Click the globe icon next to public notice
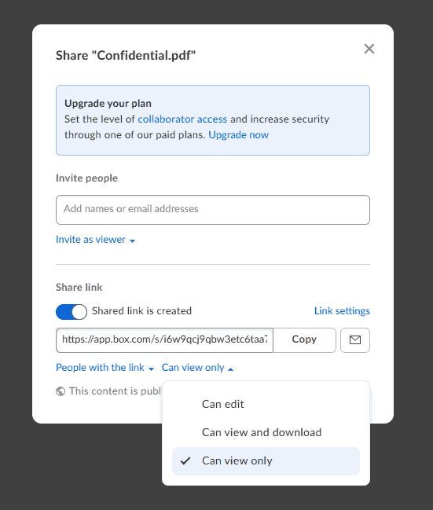This screenshot has height=510, width=433. pyautogui.click(x=61, y=391)
